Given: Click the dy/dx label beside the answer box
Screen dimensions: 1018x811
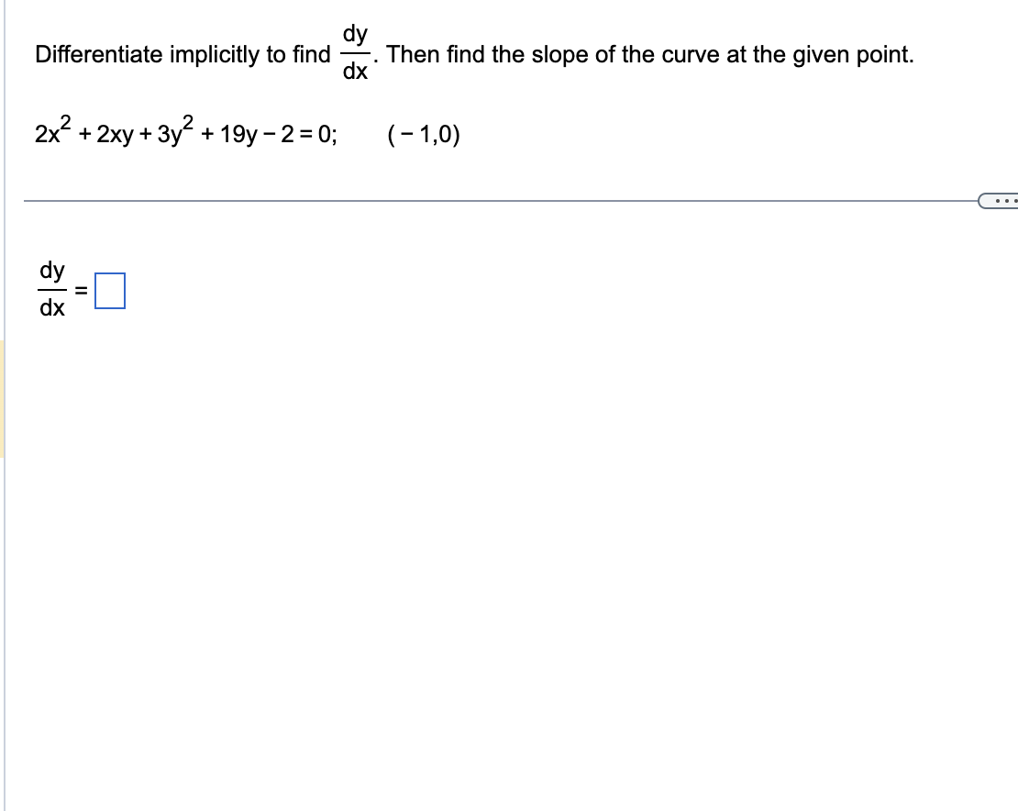Looking at the screenshot, I should (x=51, y=289).
